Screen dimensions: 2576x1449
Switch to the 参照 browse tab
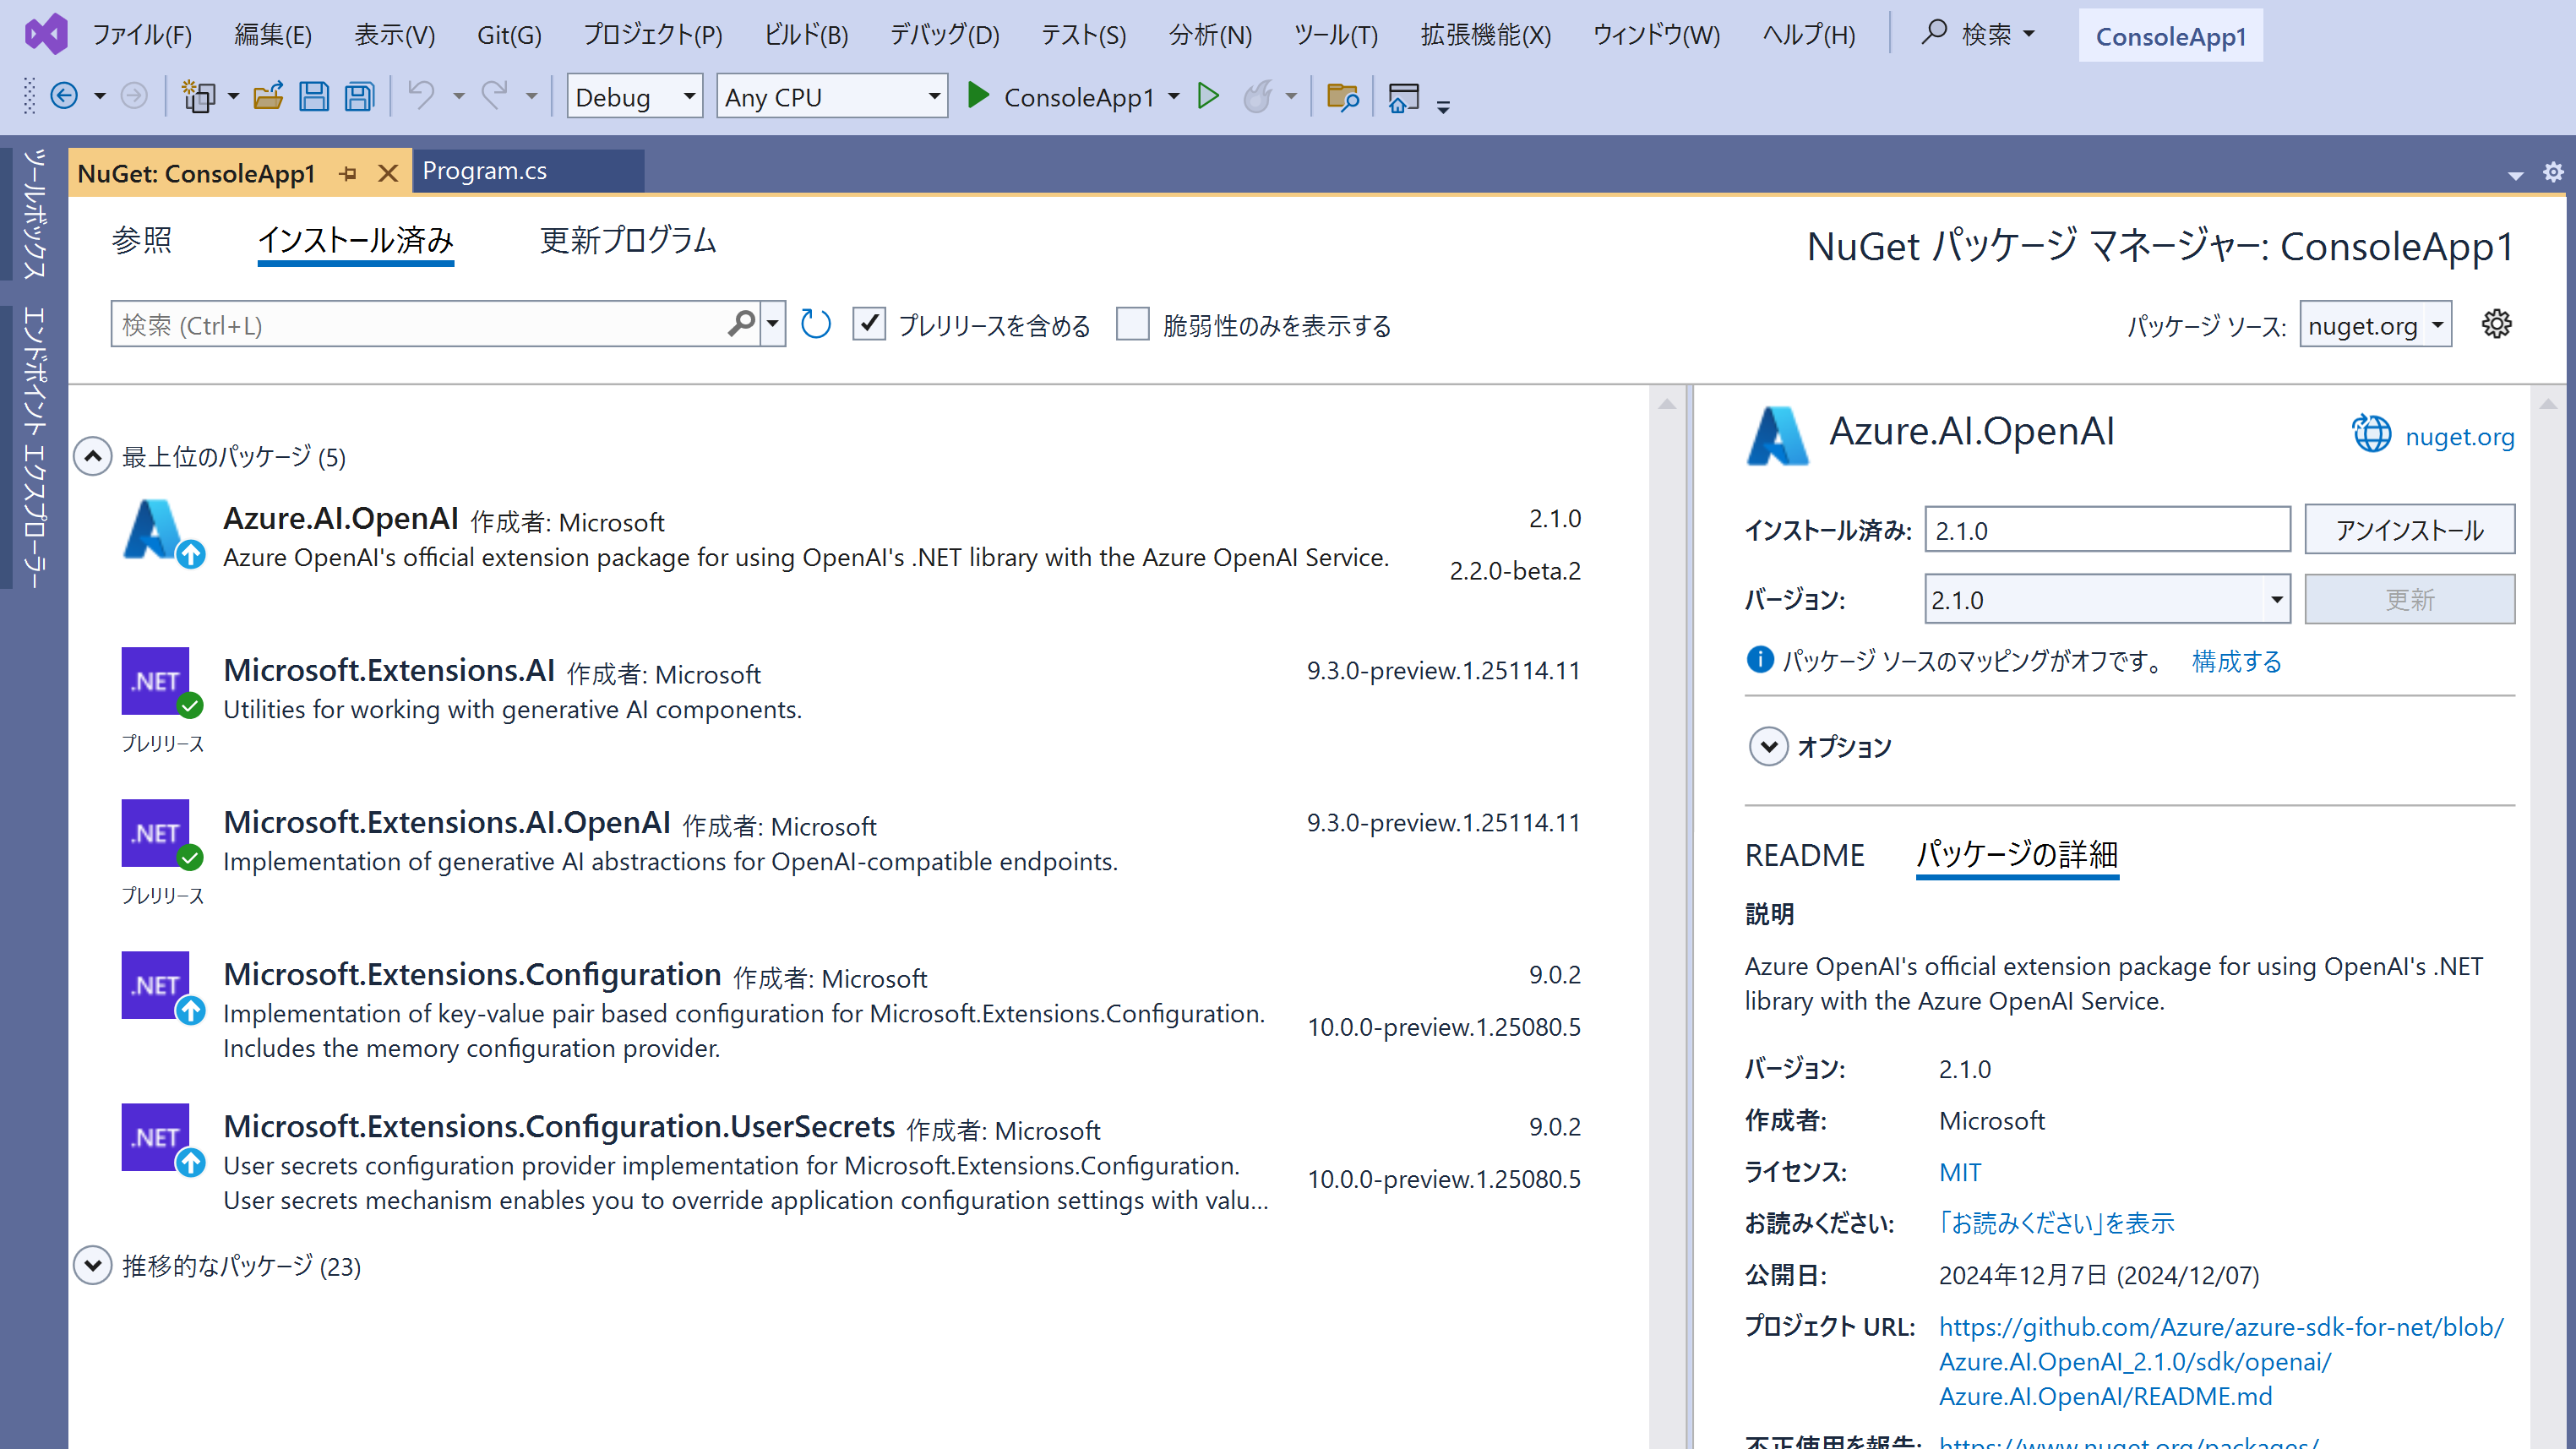(142, 240)
